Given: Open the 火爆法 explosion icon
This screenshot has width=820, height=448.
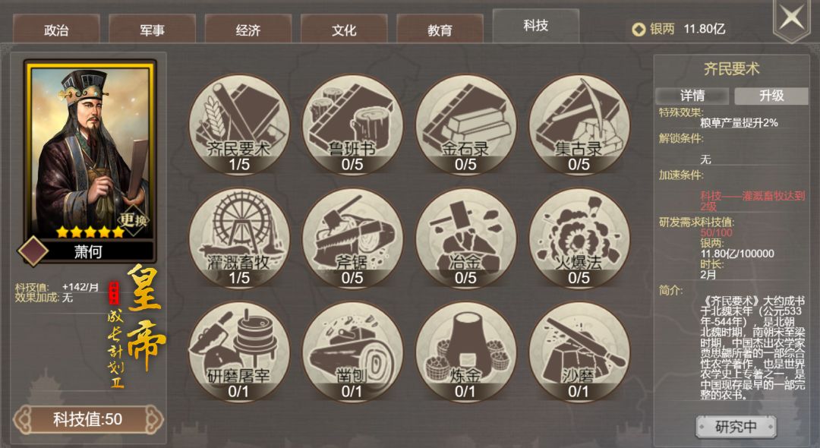Looking at the screenshot, I should click(579, 238).
